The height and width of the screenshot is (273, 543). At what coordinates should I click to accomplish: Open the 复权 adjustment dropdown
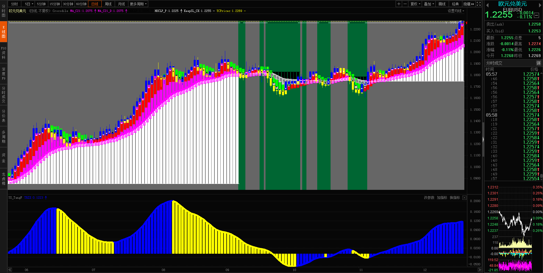(x=415, y=4)
